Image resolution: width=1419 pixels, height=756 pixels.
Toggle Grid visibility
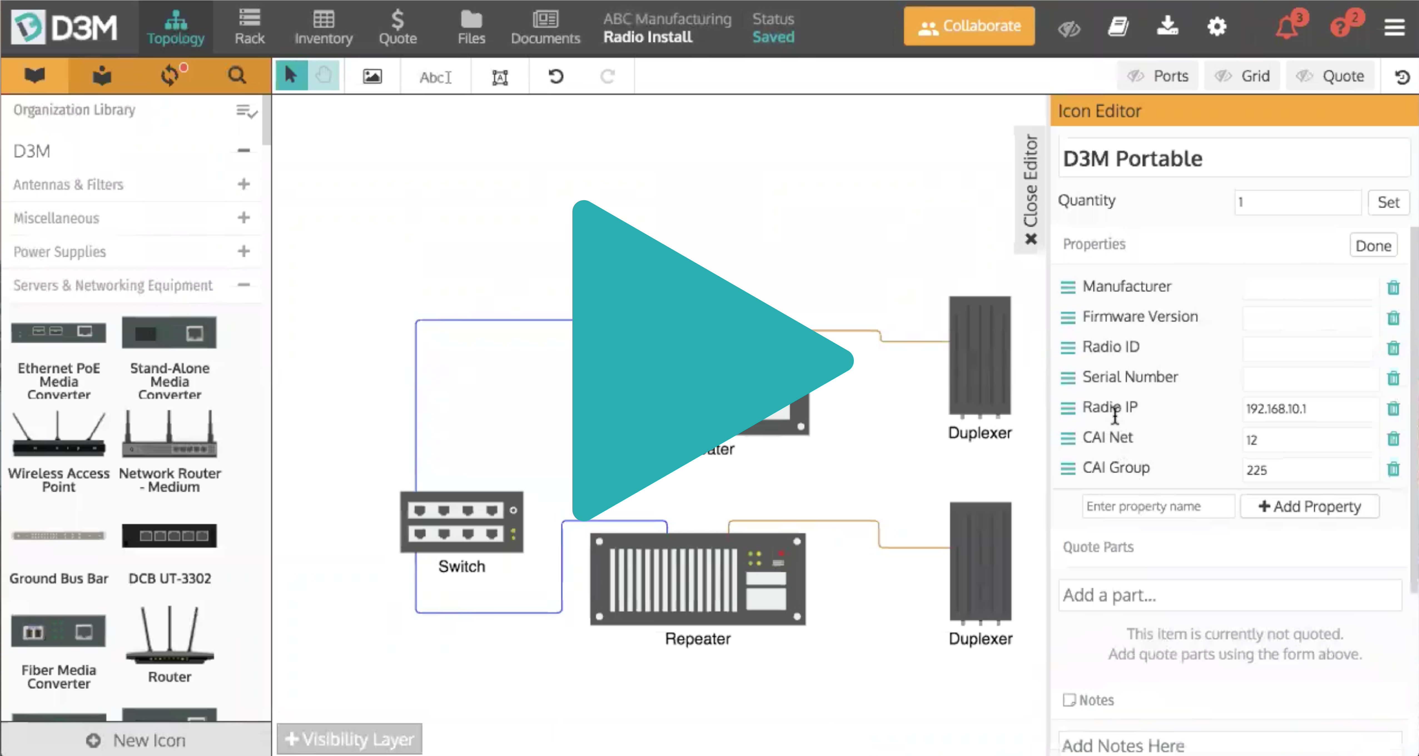tap(1242, 75)
